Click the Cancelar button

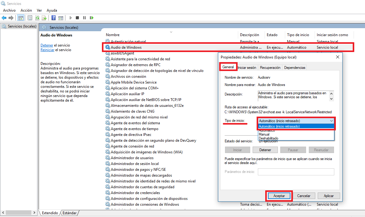[304, 196]
